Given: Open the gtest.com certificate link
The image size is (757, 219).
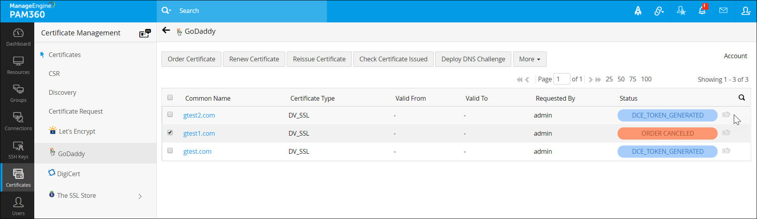Looking at the screenshot, I should [x=197, y=151].
